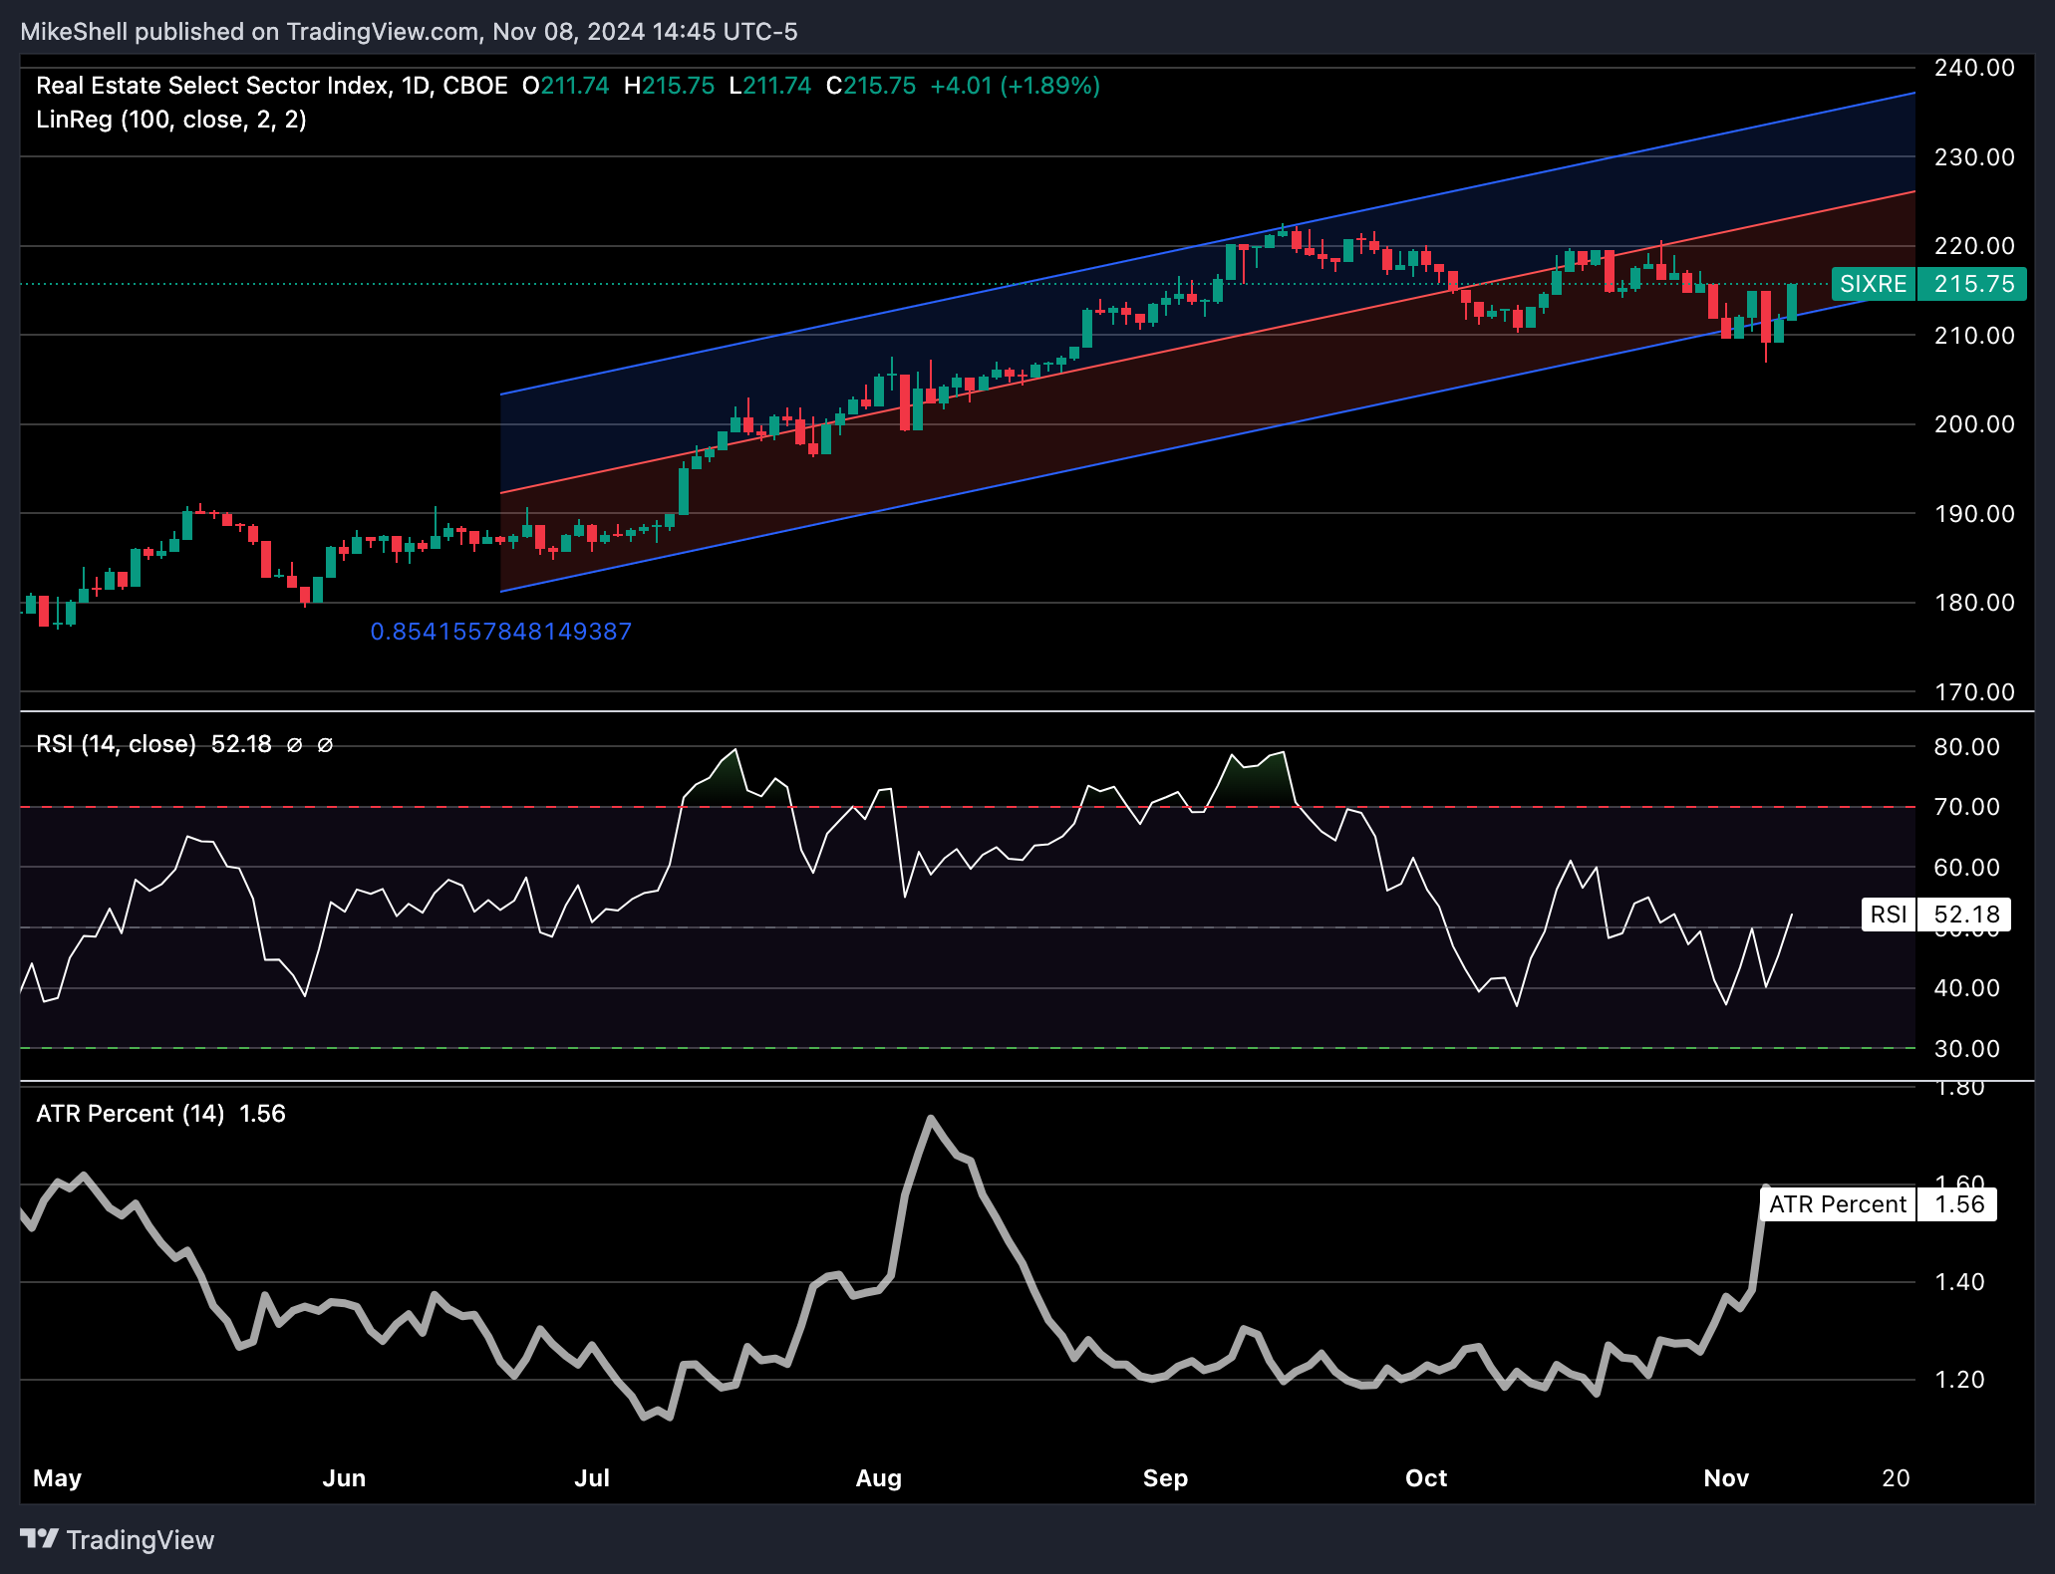Click the 30.00 oversold level on RSI axis
This screenshot has height=1574, width=2055.
coord(1966,1048)
